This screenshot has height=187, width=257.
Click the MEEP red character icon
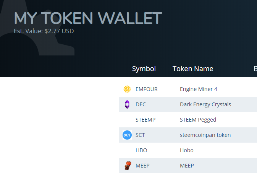(x=128, y=166)
